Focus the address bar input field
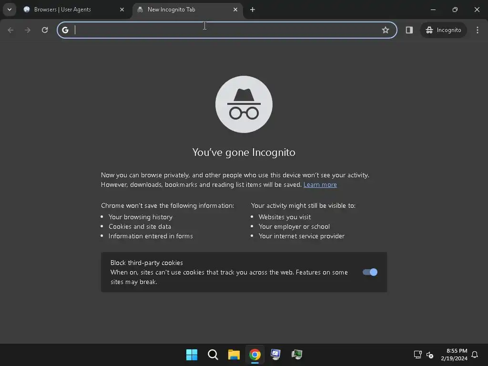The height and width of the screenshot is (366, 488). [x=227, y=30]
